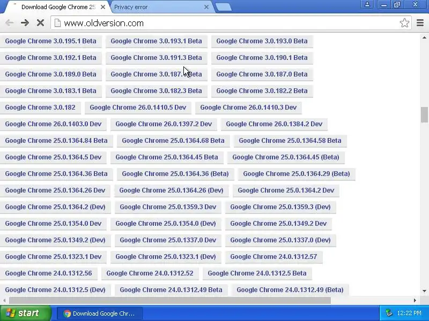
Task: Close the Privacy error tab
Action: click(206, 7)
